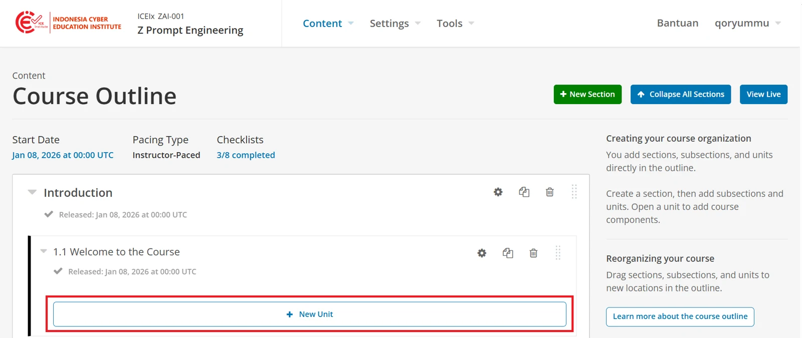Click drag handle of Welcome to the Course
Image resolution: width=802 pixels, height=338 pixels.
[x=558, y=253]
